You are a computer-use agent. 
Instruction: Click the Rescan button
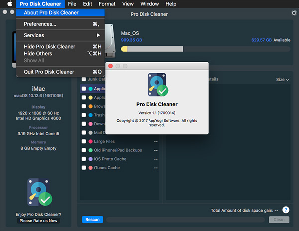pyautogui.click(x=93, y=220)
